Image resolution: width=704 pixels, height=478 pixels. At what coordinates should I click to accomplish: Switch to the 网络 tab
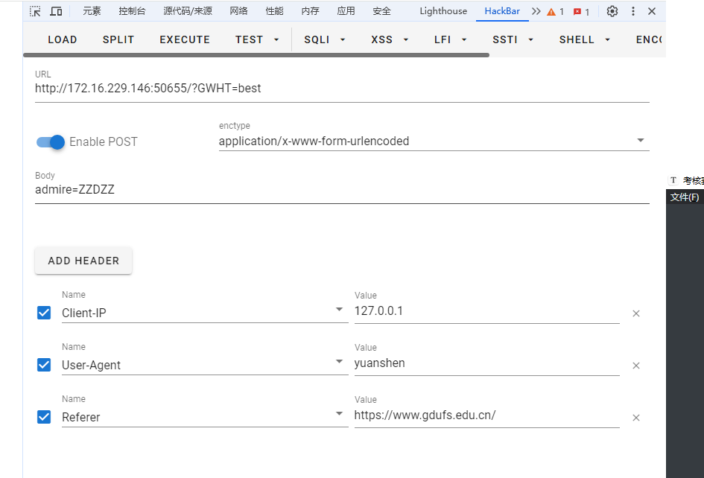pyautogui.click(x=238, y=11)
